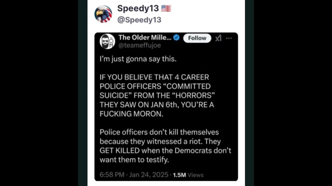Open the Speedy13 display name
The image size is (332, 186).
click(138, 9)
